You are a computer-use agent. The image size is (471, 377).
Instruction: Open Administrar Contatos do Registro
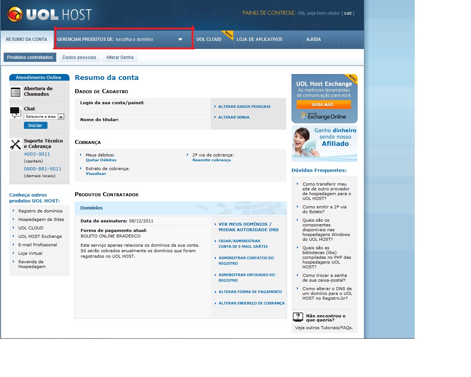tap(246, 261)
